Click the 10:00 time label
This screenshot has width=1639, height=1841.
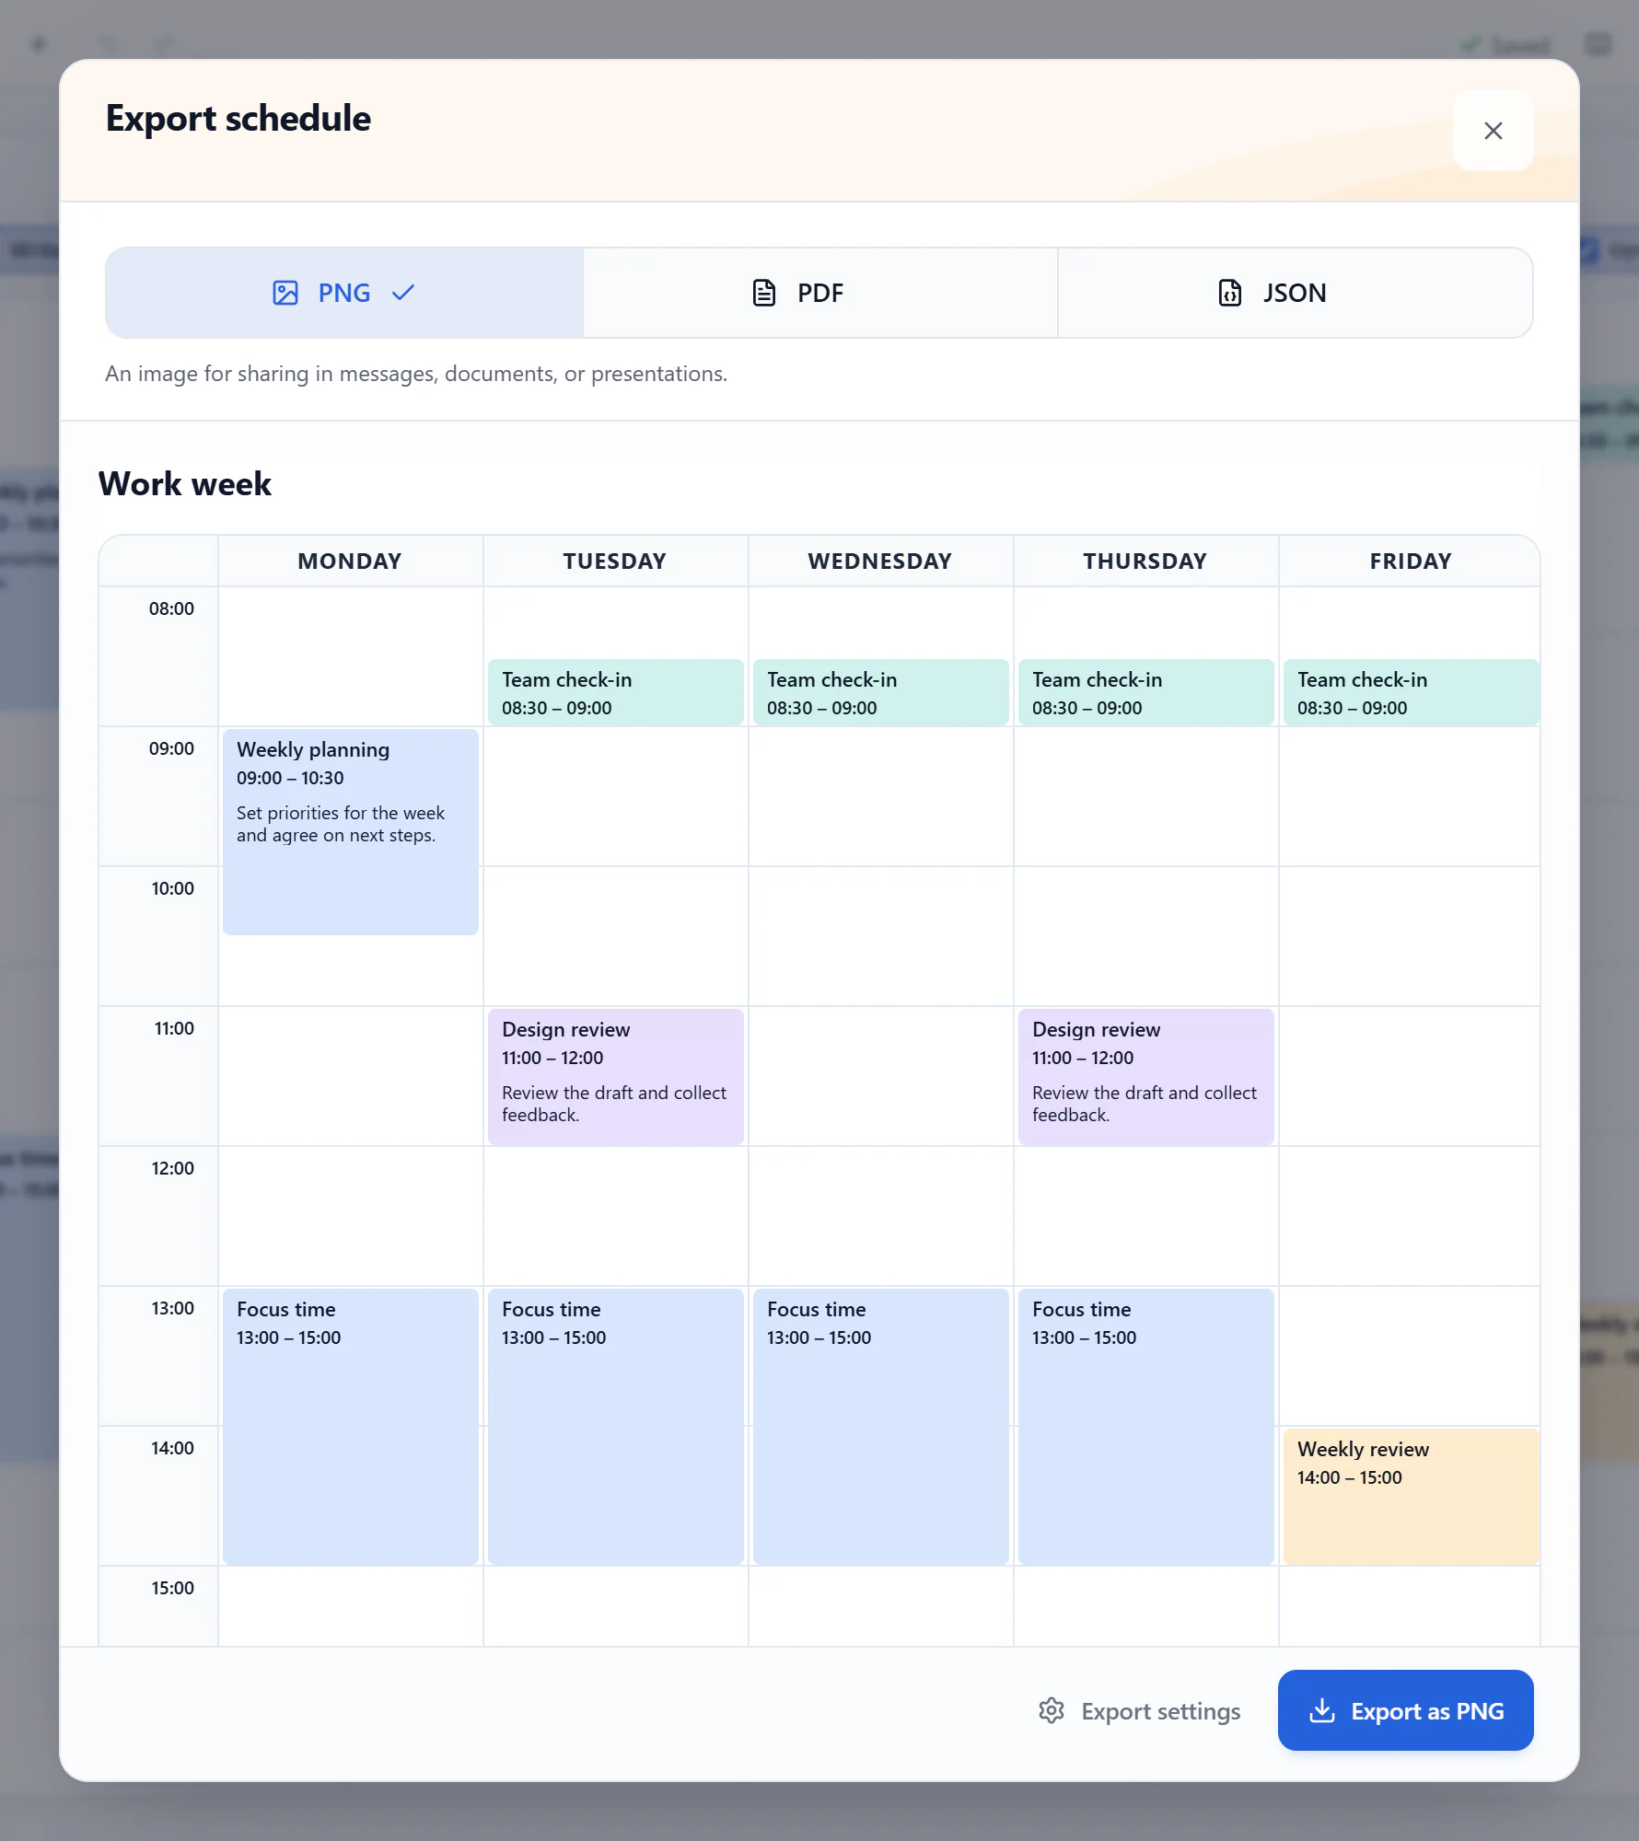[172, 888]
